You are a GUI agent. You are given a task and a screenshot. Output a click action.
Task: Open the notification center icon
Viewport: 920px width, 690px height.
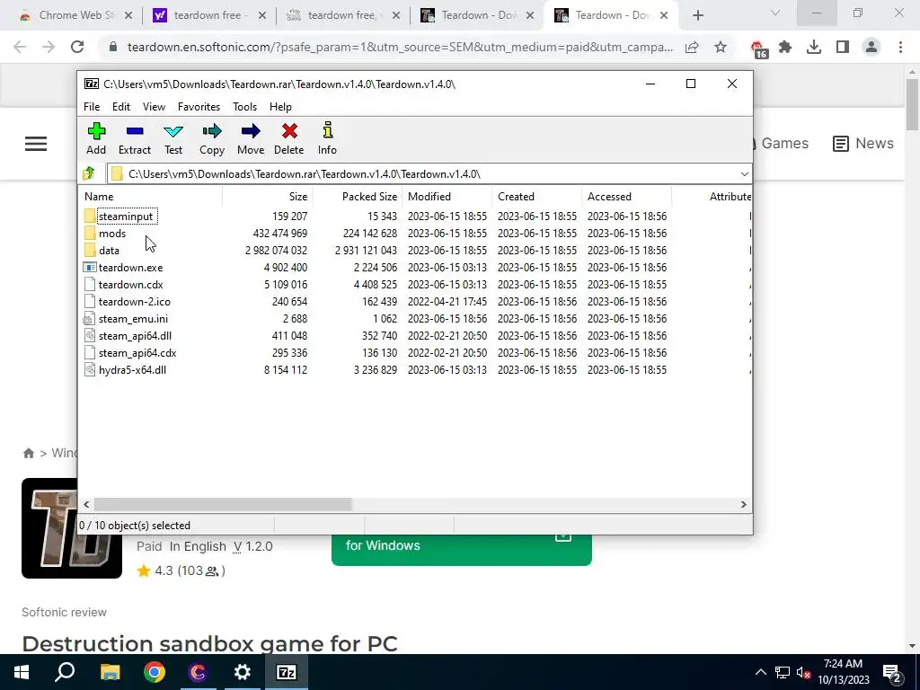click(892, 672)
